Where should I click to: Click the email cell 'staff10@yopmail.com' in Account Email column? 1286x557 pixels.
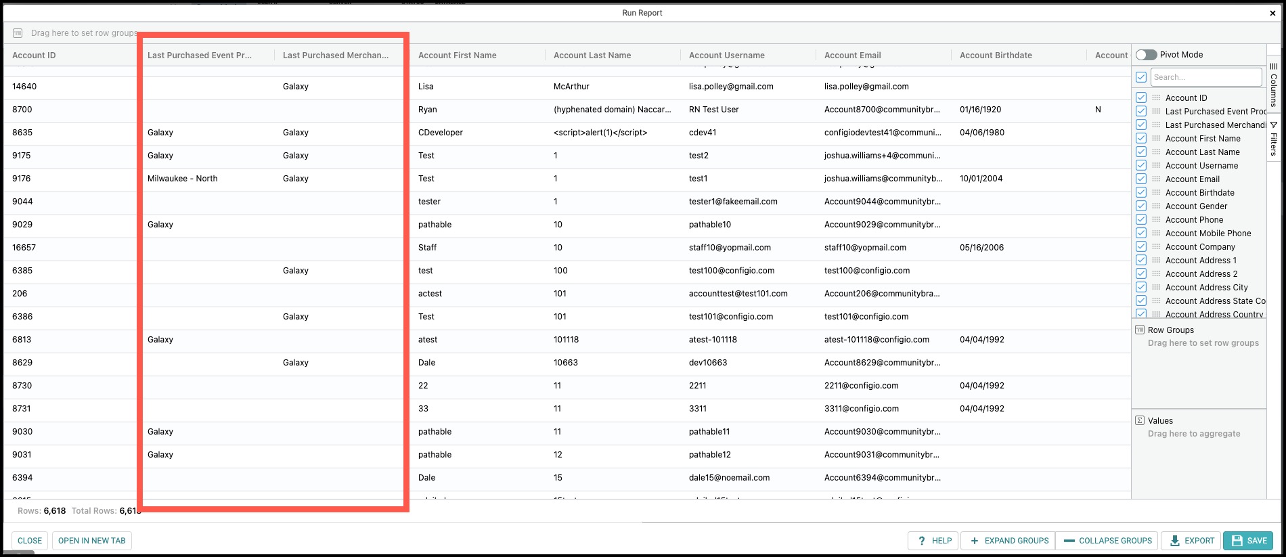click(x=865, y=248)
